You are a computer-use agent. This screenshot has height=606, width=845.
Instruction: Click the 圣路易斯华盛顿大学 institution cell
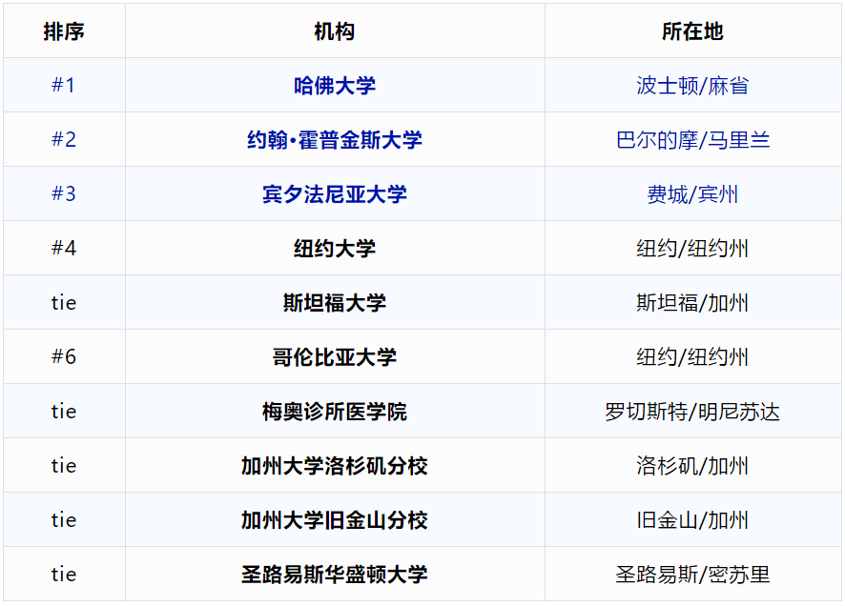(x=335, y=575)
